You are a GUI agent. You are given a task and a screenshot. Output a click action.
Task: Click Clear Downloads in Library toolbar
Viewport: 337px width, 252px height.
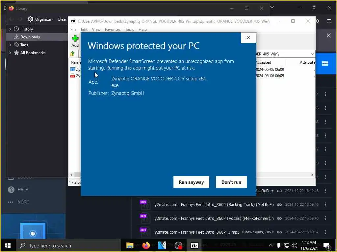tap(62, 19)
